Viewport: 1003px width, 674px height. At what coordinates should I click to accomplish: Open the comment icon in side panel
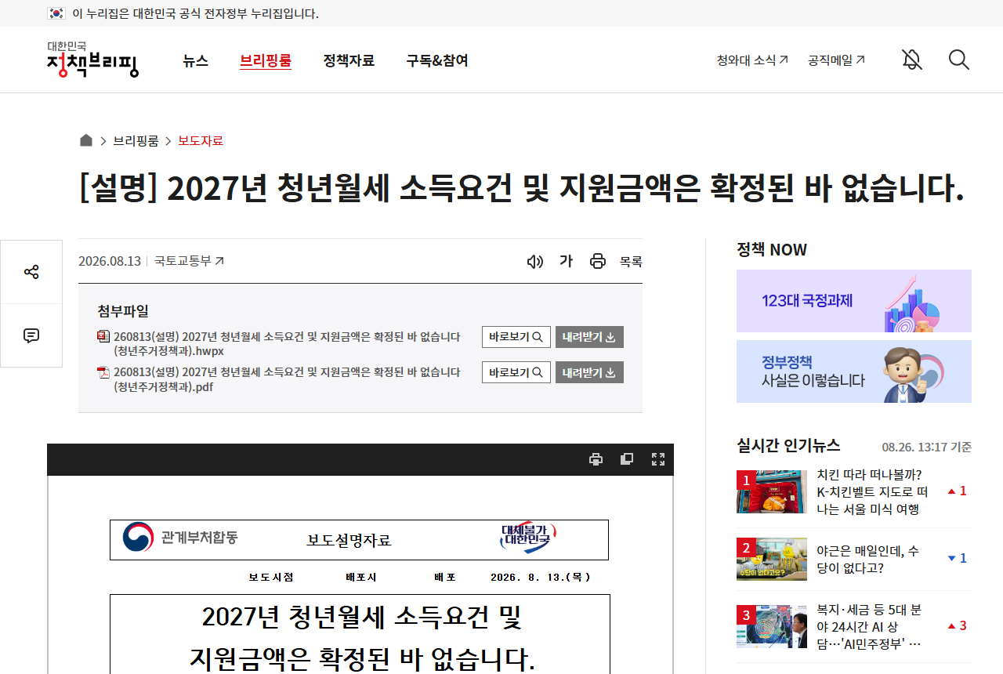[31, 335]
